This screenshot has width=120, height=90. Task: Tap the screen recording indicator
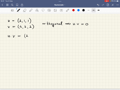tap(107, 1)
